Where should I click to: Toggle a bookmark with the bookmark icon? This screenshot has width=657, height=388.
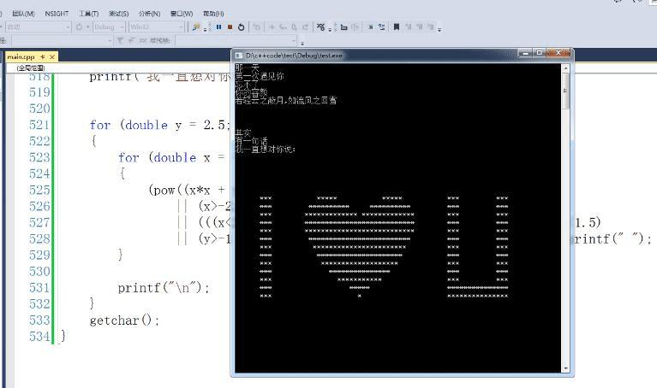(397, 27)
